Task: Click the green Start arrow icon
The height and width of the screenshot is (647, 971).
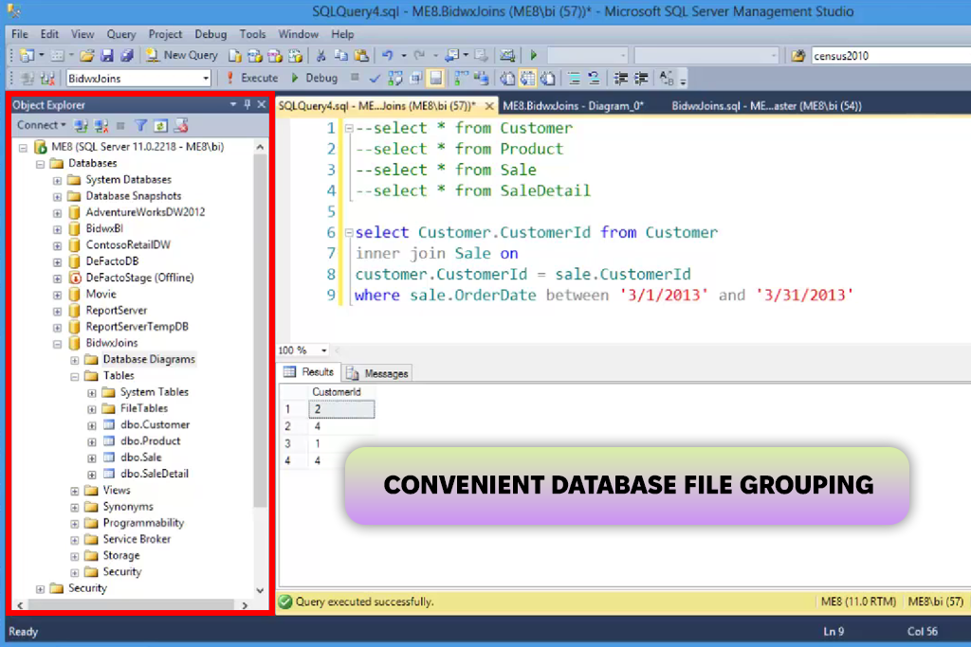Action: tap(534, 56)
